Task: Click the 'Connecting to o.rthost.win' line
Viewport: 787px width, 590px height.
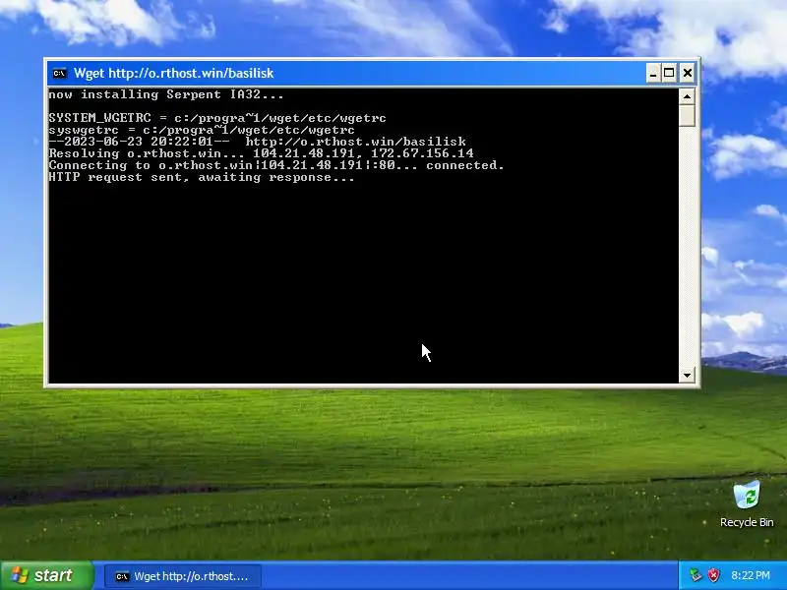Action: point(276,165)
